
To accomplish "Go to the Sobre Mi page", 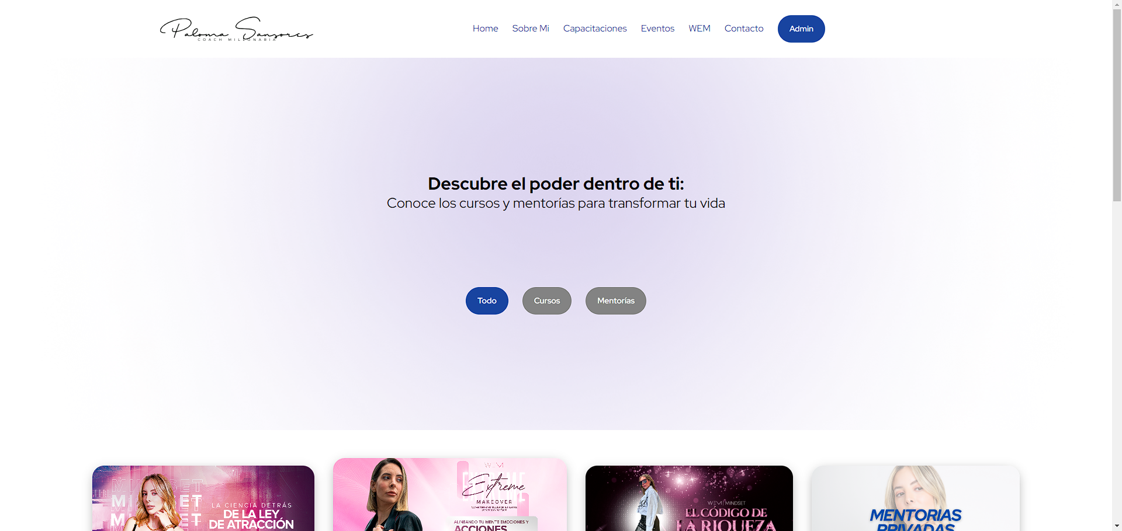I will (531, 29).
